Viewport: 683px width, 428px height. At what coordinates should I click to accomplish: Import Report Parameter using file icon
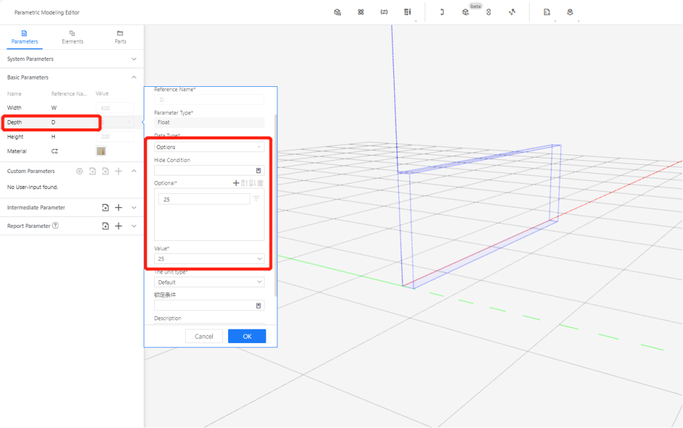[105, 226]
